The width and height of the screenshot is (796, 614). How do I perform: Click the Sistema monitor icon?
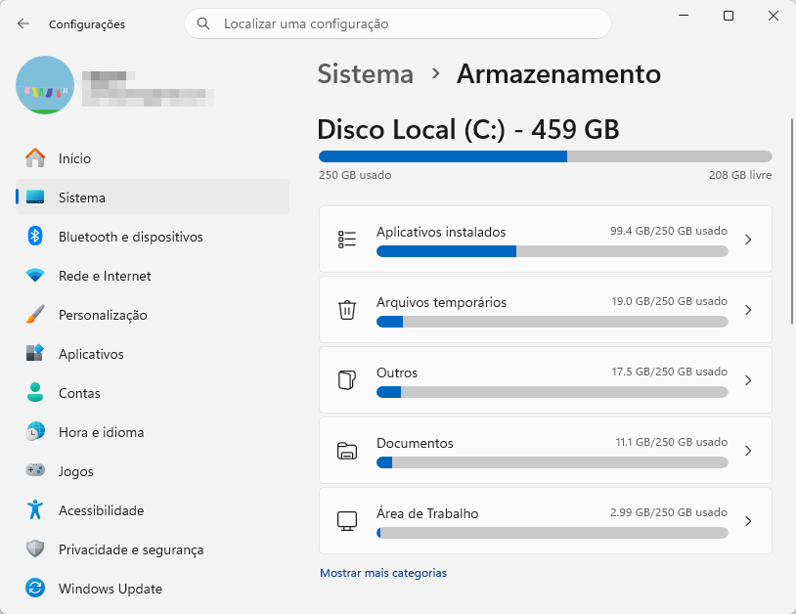[x=35, y=197]
